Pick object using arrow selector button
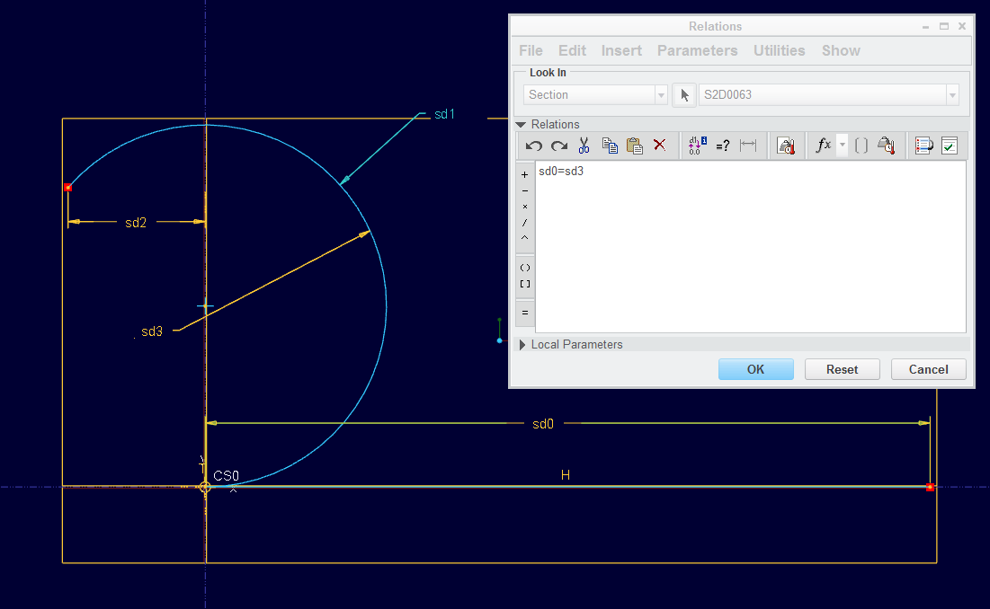This screenshot has width=990, height=609. pos(684,95)
